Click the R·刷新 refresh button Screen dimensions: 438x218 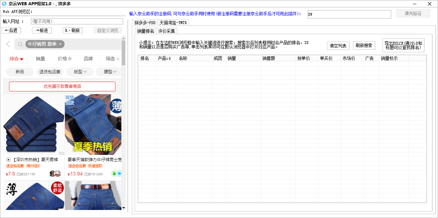(73, 30)
